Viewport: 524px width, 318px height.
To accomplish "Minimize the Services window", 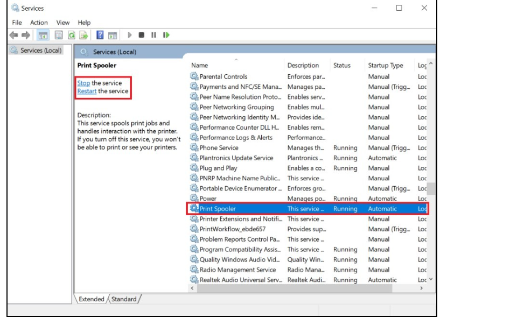I will pyautogui.click(x=374, y=8).
